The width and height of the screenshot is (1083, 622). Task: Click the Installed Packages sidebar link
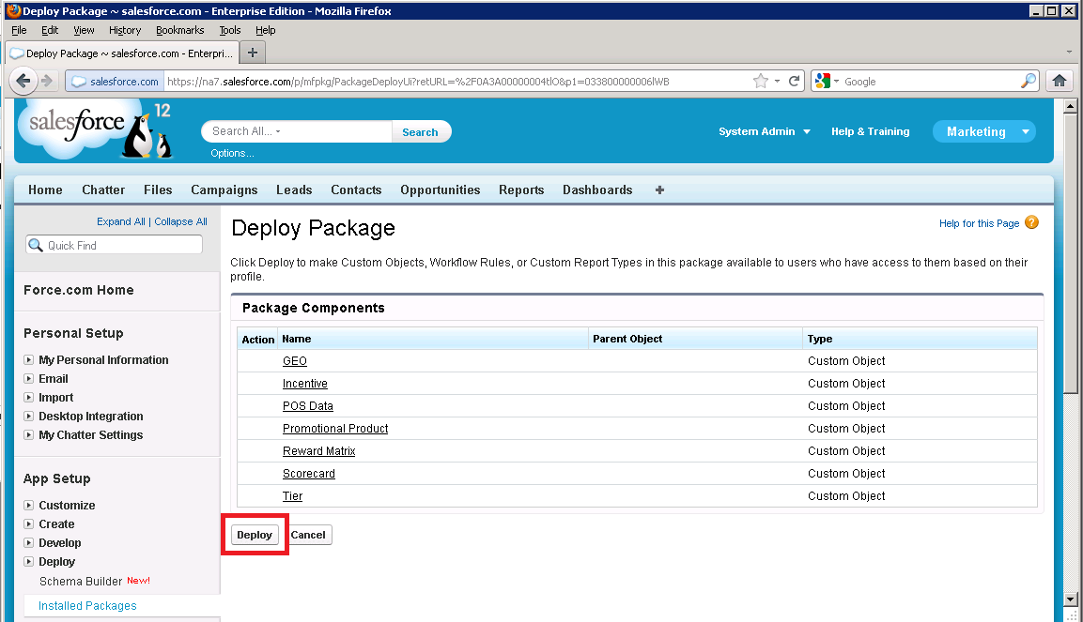[87, 606]
